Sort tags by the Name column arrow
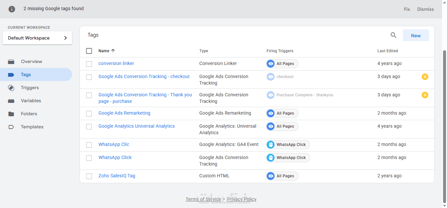This screenshot has height=208, width=447. [x=113, y=51]
